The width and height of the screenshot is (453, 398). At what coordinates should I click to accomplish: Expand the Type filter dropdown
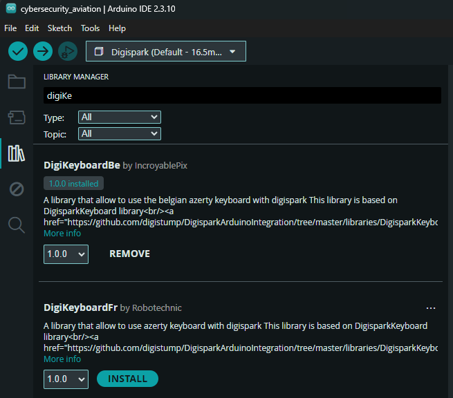[120, 117]
